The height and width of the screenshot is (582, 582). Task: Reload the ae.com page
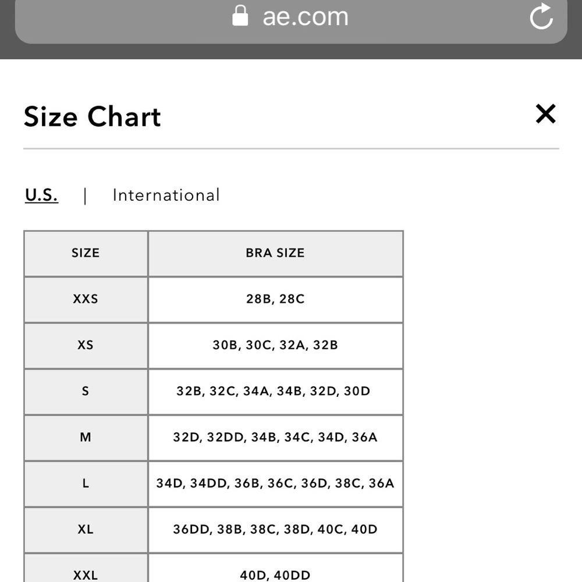[541, 16]
